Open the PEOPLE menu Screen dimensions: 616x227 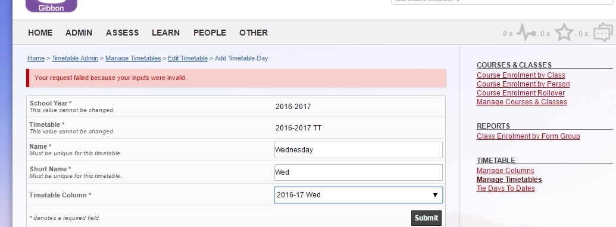(209, 33)
